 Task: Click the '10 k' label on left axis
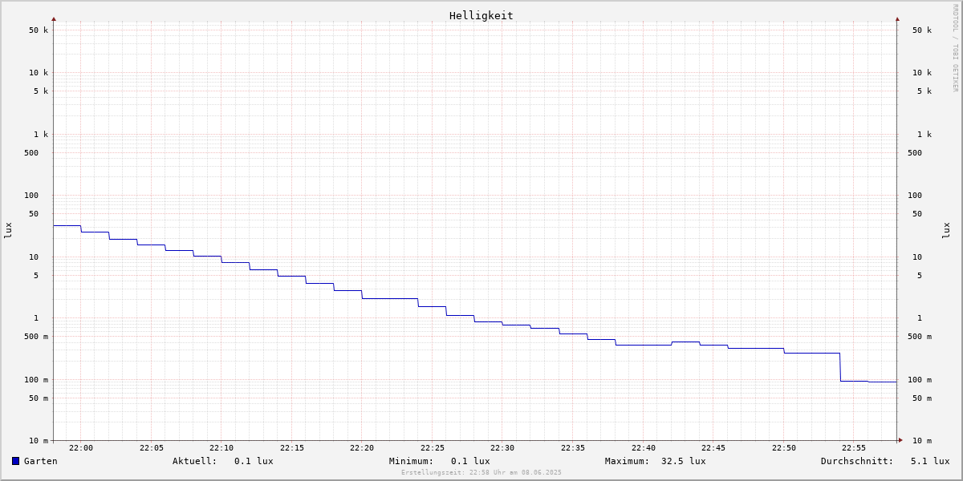(x=39, y=73)
